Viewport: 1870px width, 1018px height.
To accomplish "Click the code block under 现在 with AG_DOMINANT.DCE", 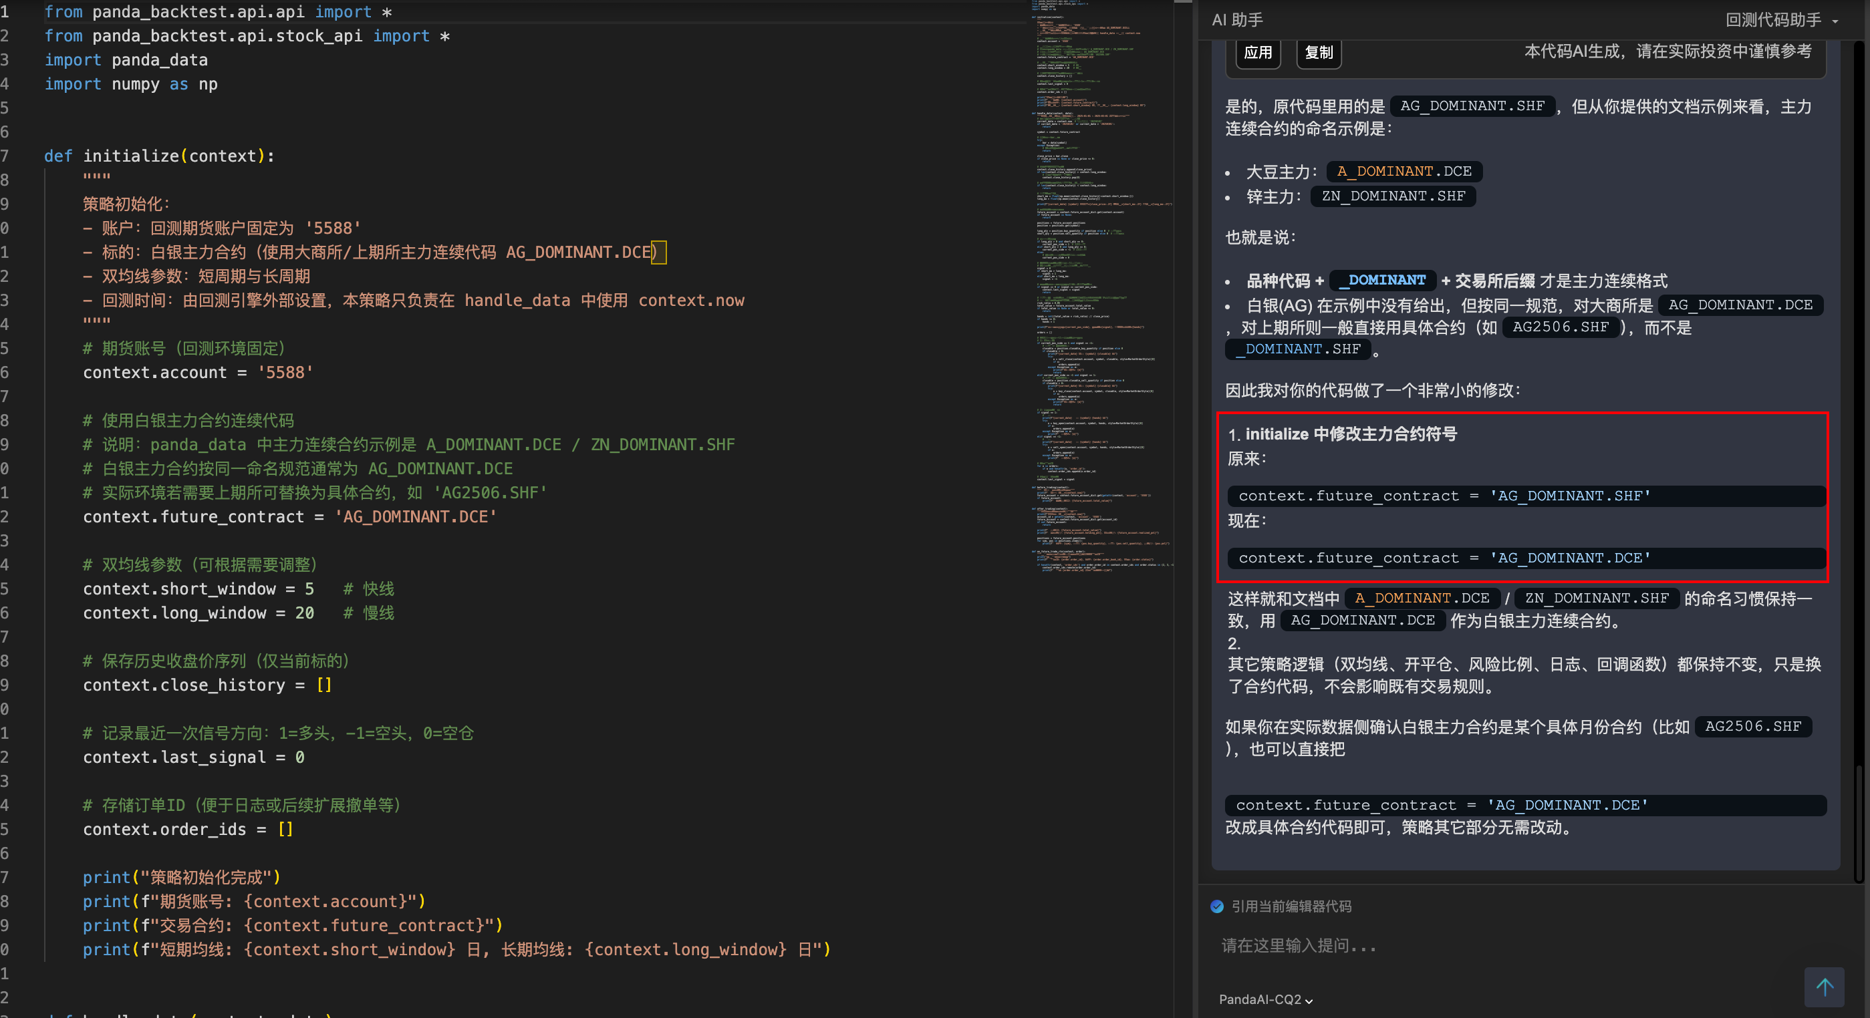I will click(1526, 558).
